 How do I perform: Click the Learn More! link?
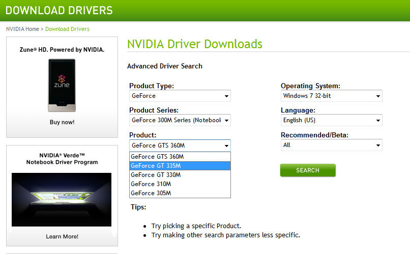pos(62,237)
